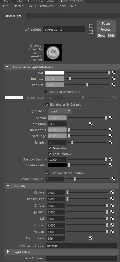
Task: Click the white Color swatch
Action: coord(55,73)
